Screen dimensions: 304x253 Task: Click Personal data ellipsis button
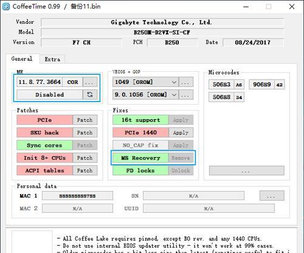pos(272,196)
